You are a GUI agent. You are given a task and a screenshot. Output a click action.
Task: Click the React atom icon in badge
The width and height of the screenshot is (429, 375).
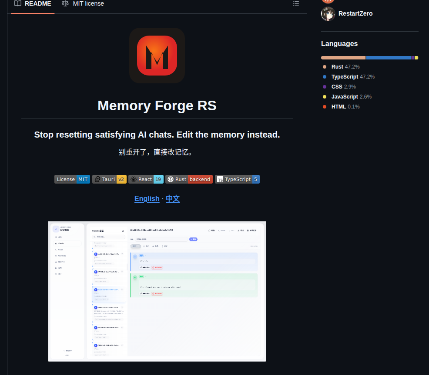click(x=134, y=179)
